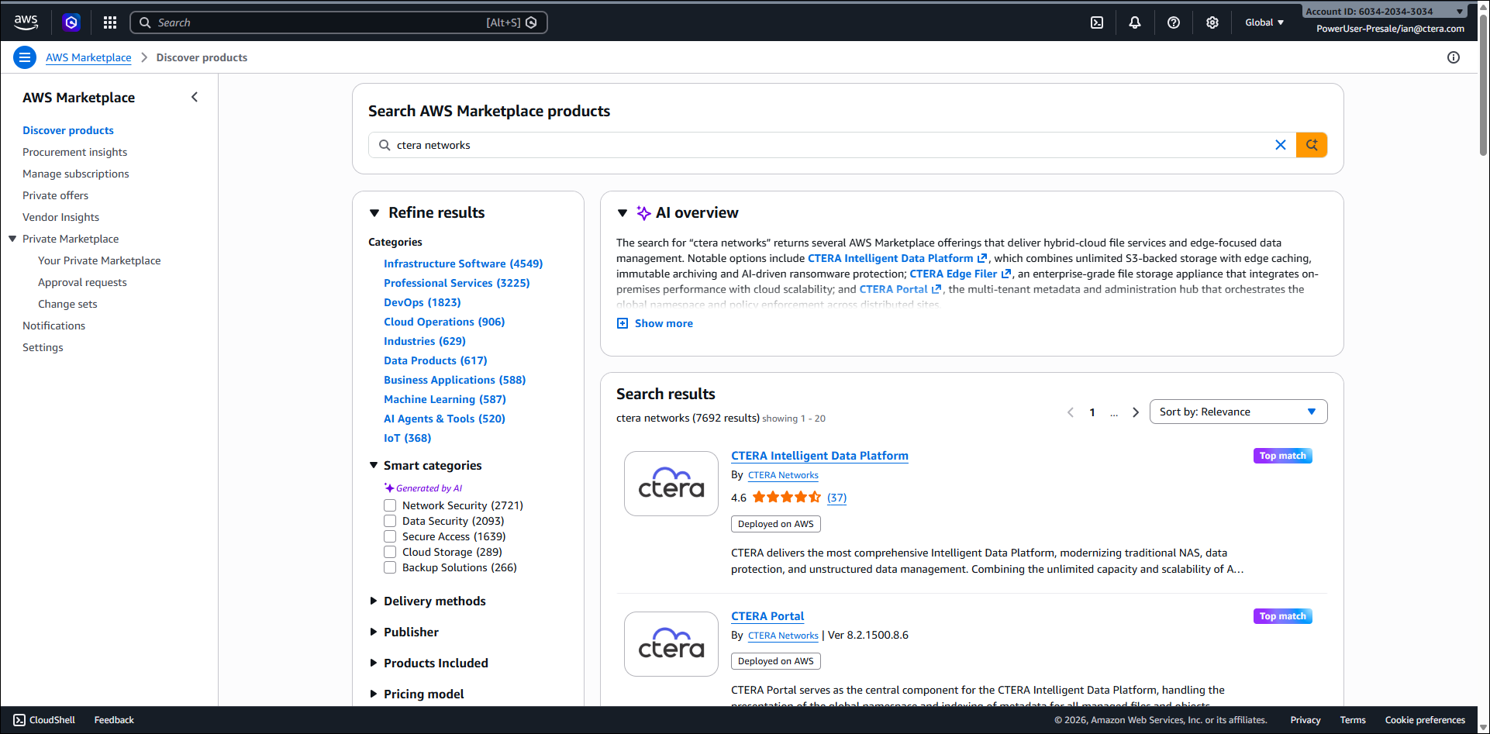This screenshot has height=734, width=1490.
Task: Open Manage subscriptions in the sidebar
Action: (76, 174)
